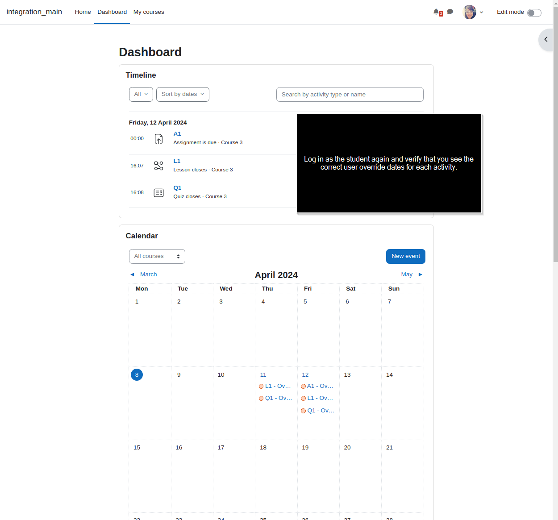
Task: Click "Lesson closes · Course 3" text
Action: click(203, 170)
